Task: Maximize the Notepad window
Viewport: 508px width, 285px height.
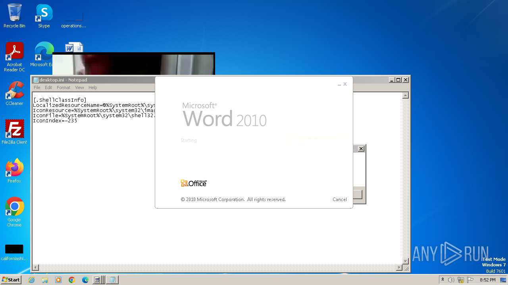Action: click(x=398, y=80)
